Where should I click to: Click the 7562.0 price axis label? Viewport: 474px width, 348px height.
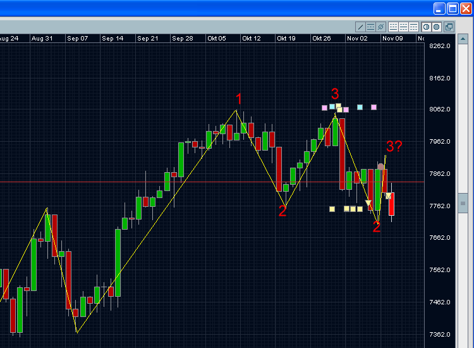tap(439, 270)
